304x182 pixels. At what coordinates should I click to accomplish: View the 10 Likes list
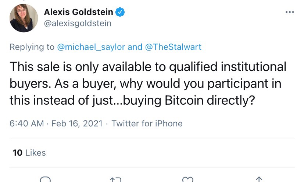pos(29,153)
